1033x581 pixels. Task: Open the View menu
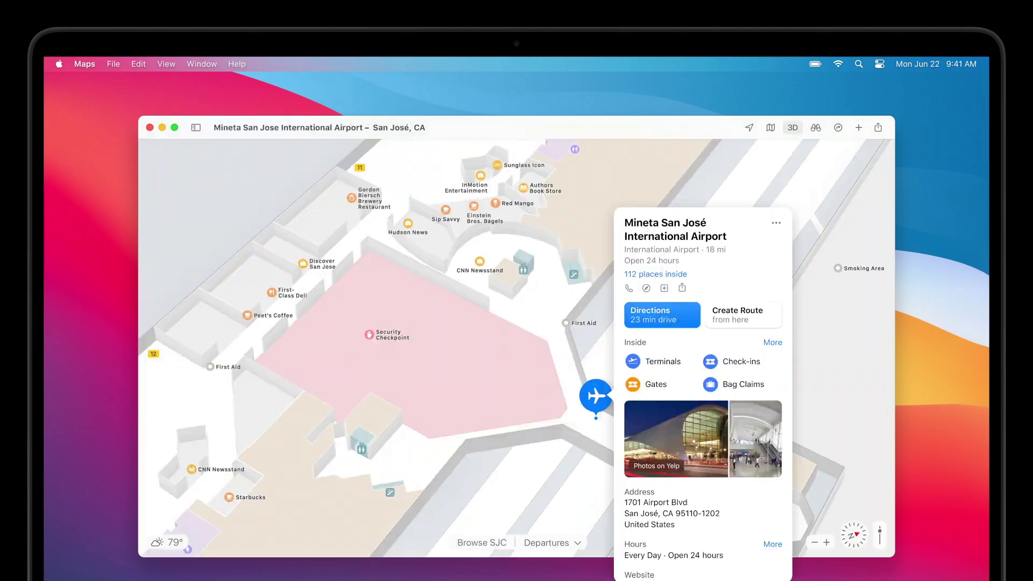[166, 64]
